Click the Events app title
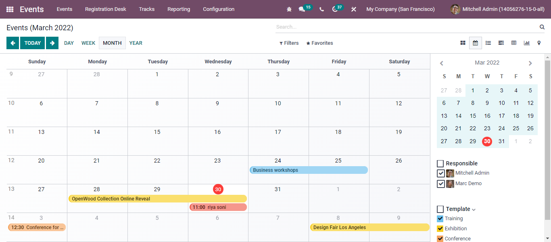This screenshot has height=242, width=551. [x=32, y=9]
